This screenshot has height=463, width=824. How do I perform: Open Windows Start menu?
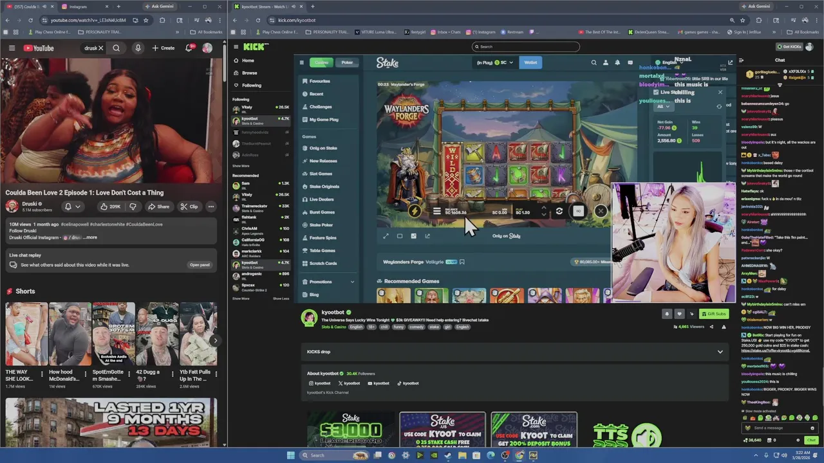[291, 455]
